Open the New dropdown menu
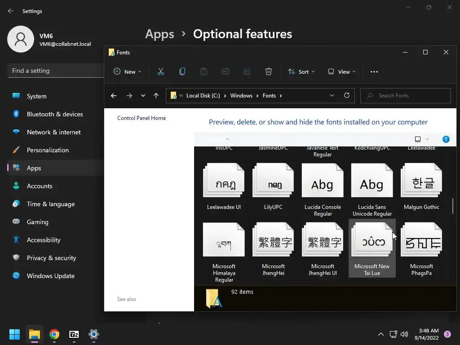The image size is (460, 345). click(x=128, y=71)
